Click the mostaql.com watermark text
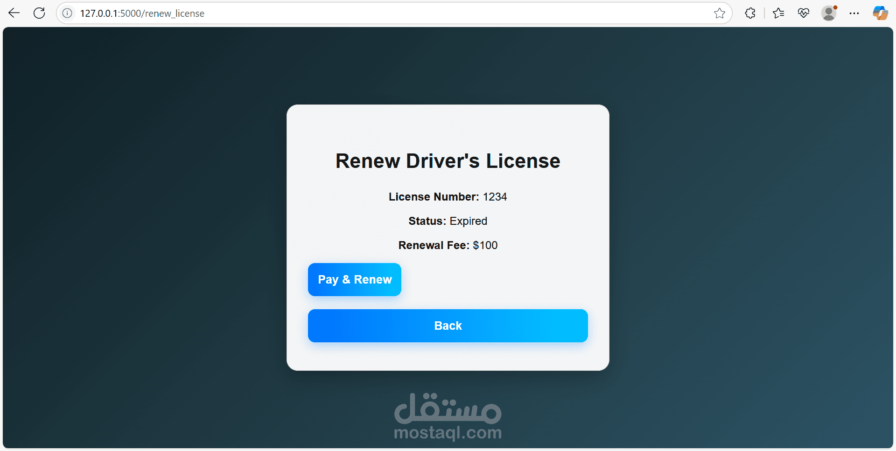The width and height of the screenshot is (896, 451). 448,433
